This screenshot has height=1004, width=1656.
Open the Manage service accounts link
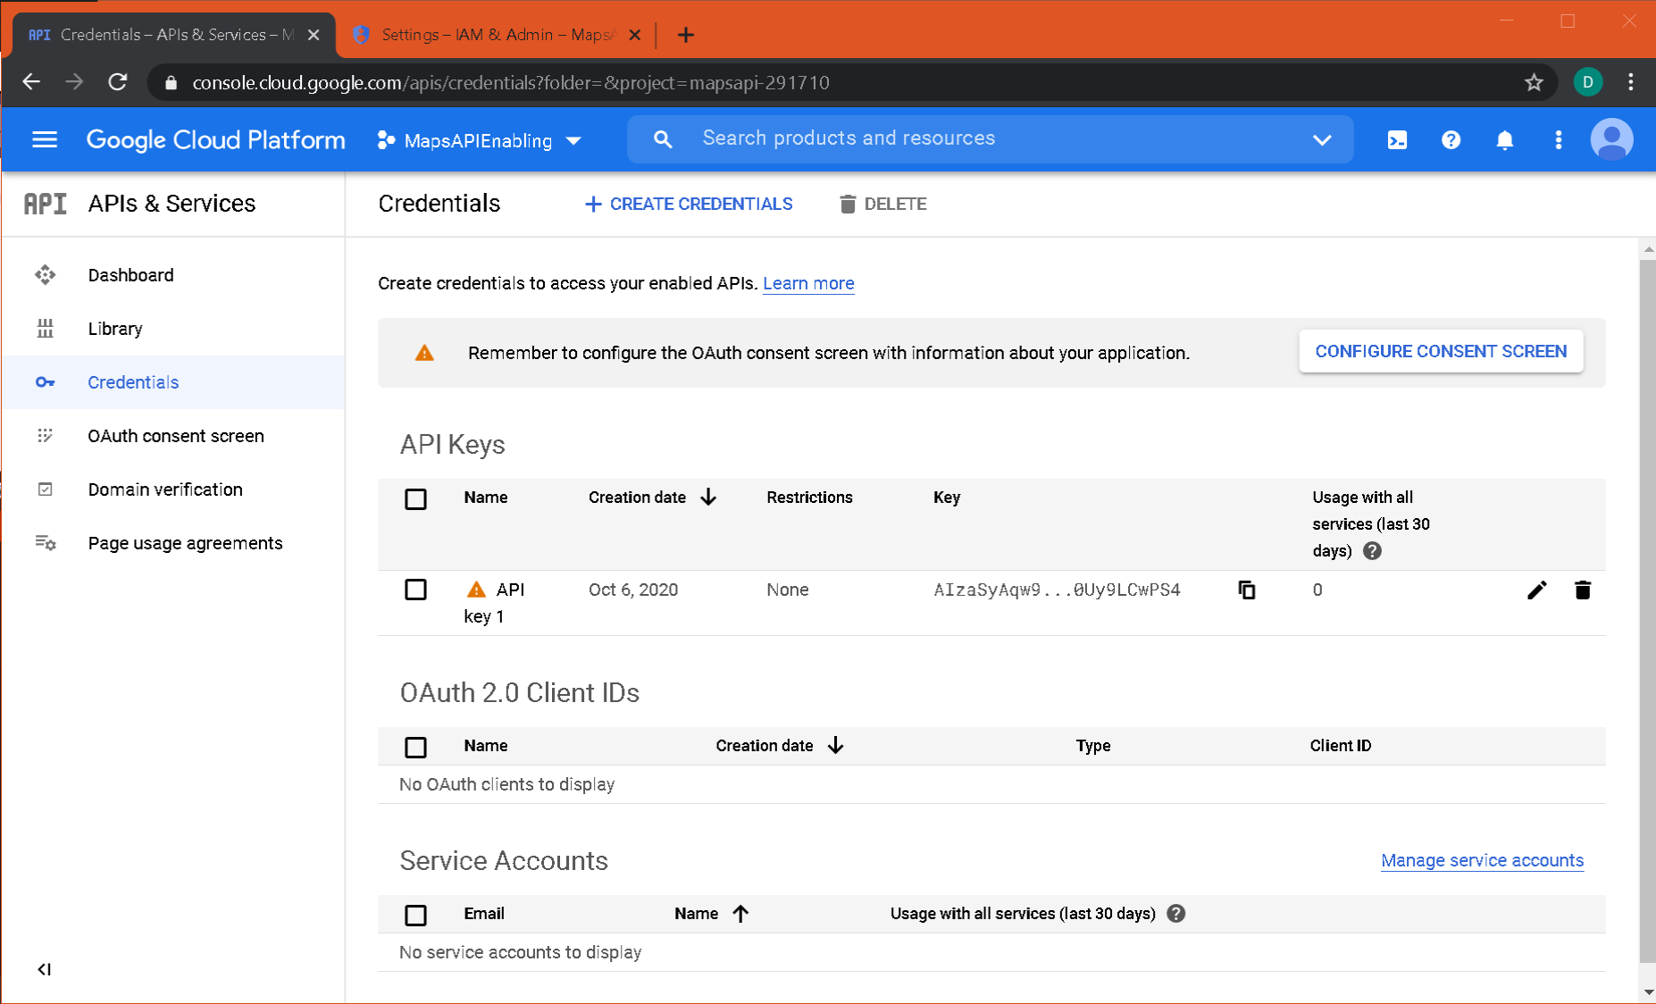[1482, 860]
